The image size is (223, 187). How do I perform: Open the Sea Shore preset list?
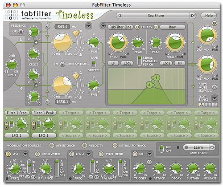point(156,16)
